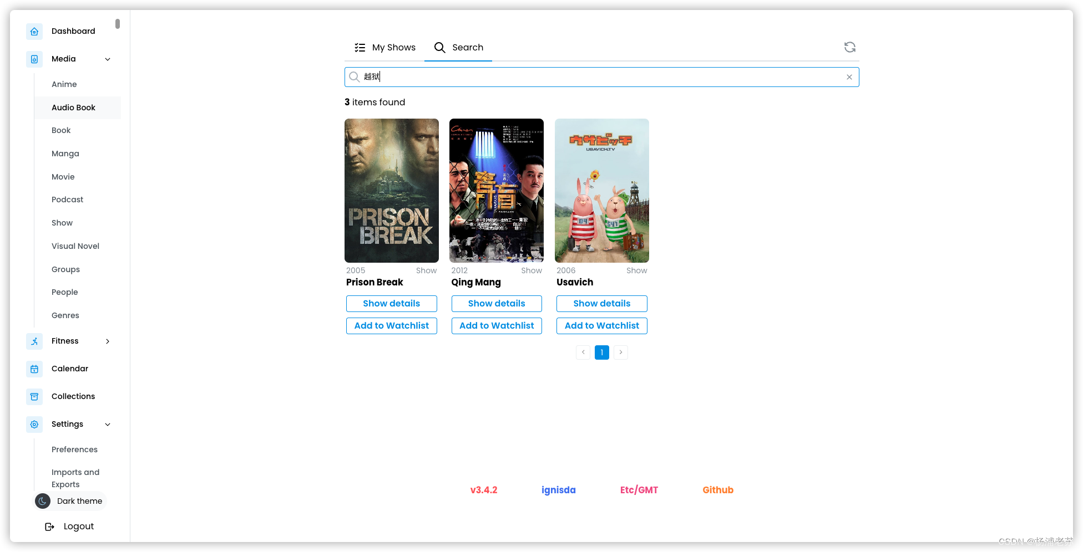
Task: Collapse the Media section chevron
Action: (108, 59)
